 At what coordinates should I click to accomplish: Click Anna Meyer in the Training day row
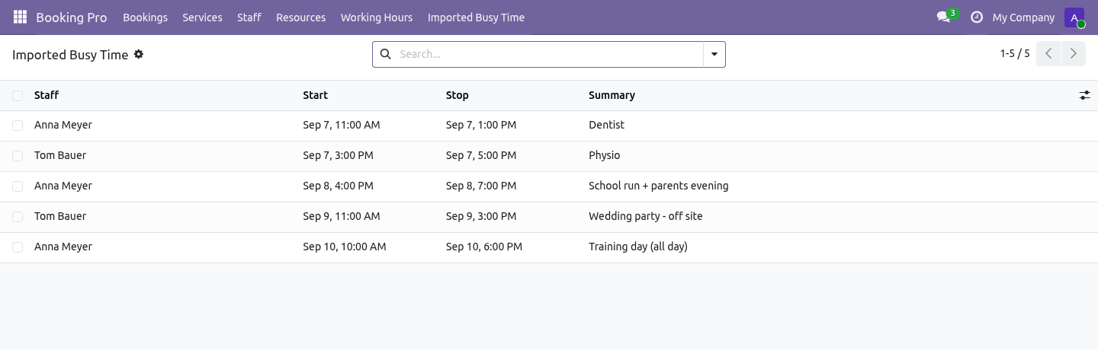coord(63,247)
